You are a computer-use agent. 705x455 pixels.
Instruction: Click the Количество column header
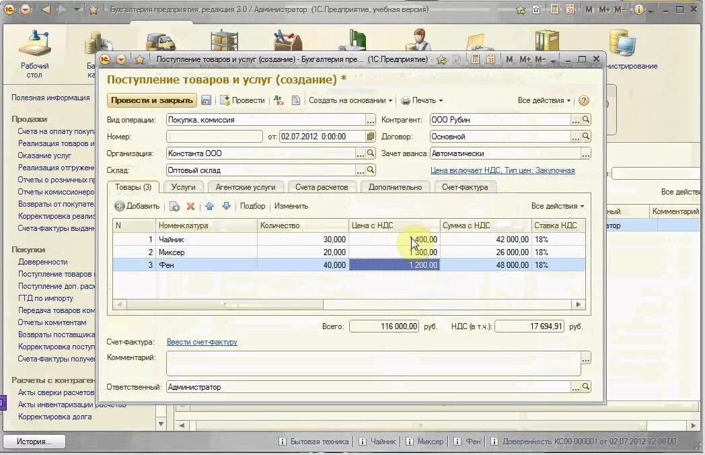(x=303, y=225)
